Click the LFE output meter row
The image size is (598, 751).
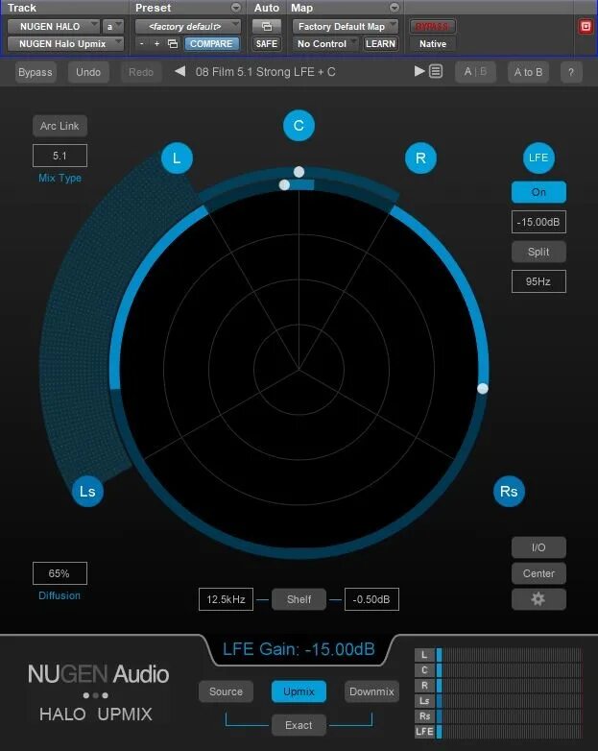point(498,732)
